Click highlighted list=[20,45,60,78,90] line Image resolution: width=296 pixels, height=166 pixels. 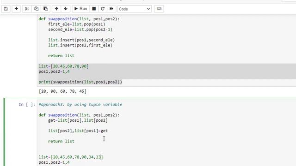[64, 66]
